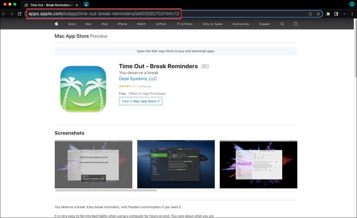This screenshot has height=218, width=357.
Task: Click the Open the Mac App Store banner text
Action: (x=176, y=51)
